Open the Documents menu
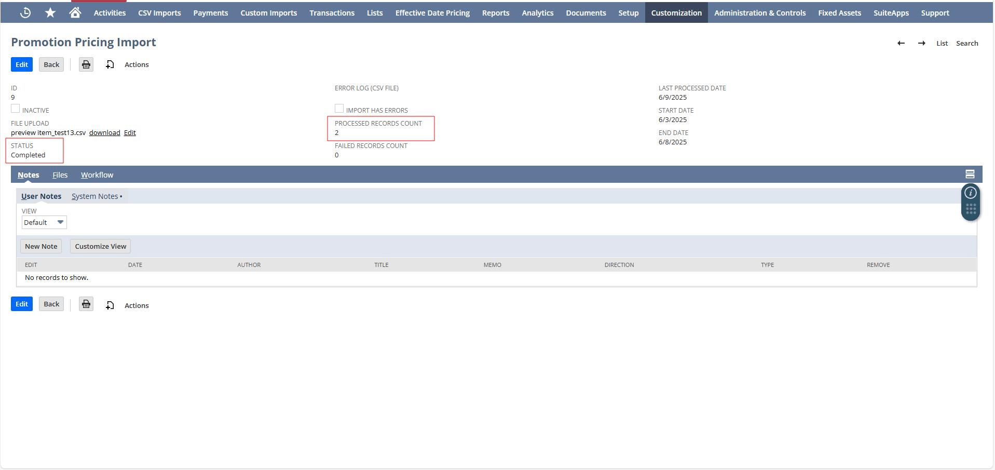Image resolution: width=995 pixels, height=470 pixels. click(586, 12)
